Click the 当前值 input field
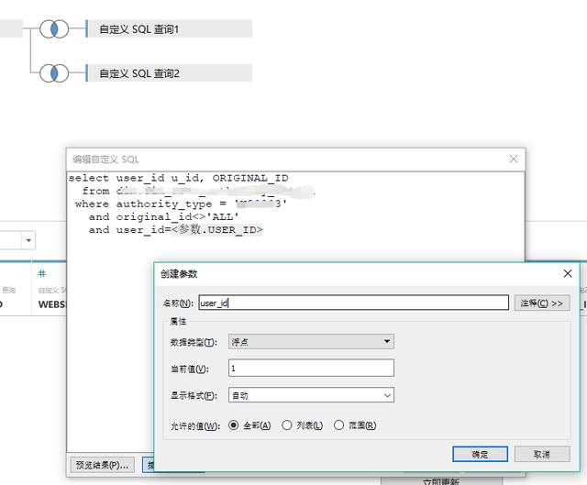This screenshot has height=485, width=587. [311, 368]
